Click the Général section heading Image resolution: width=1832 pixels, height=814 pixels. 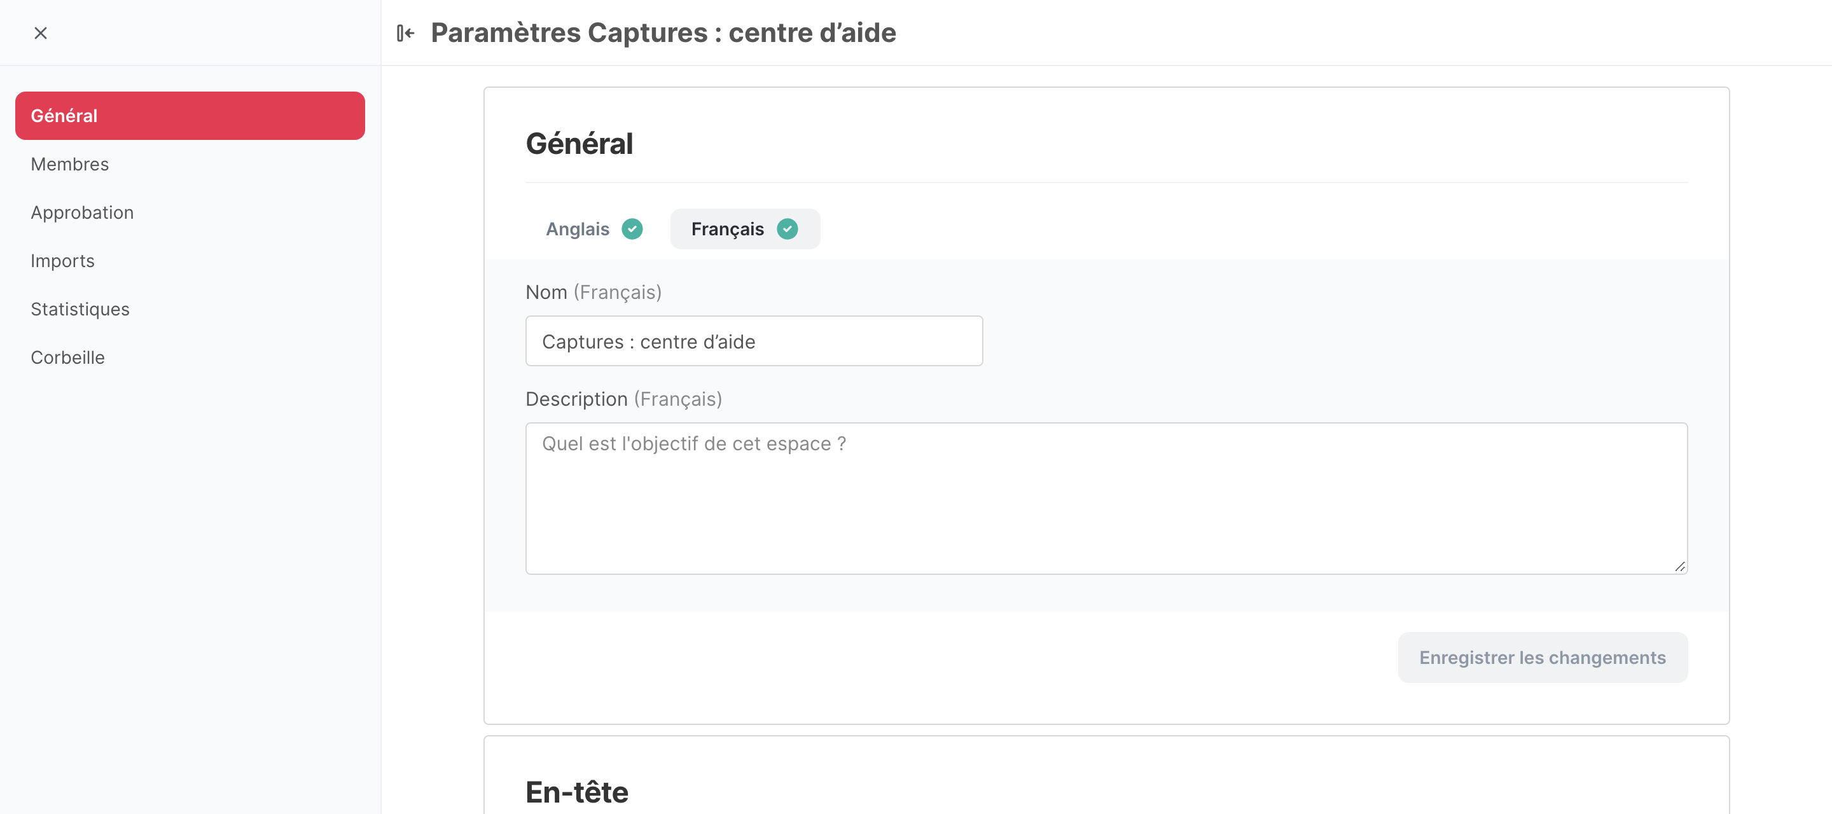point(579,144)
